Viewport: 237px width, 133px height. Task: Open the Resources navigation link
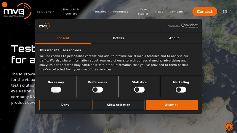[x=121, y=12]
